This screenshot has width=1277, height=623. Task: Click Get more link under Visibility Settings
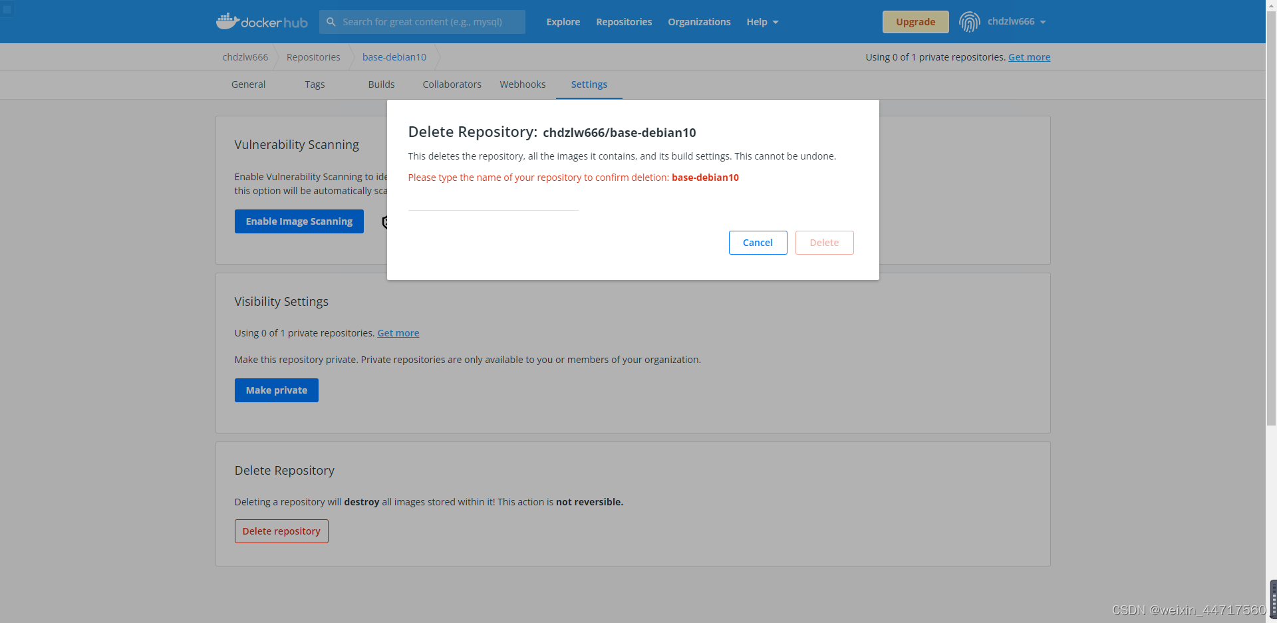[398, 333]
